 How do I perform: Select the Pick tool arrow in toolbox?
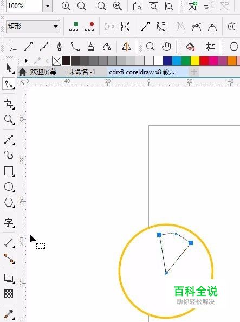pyautogui.click(x=9, y=68)
